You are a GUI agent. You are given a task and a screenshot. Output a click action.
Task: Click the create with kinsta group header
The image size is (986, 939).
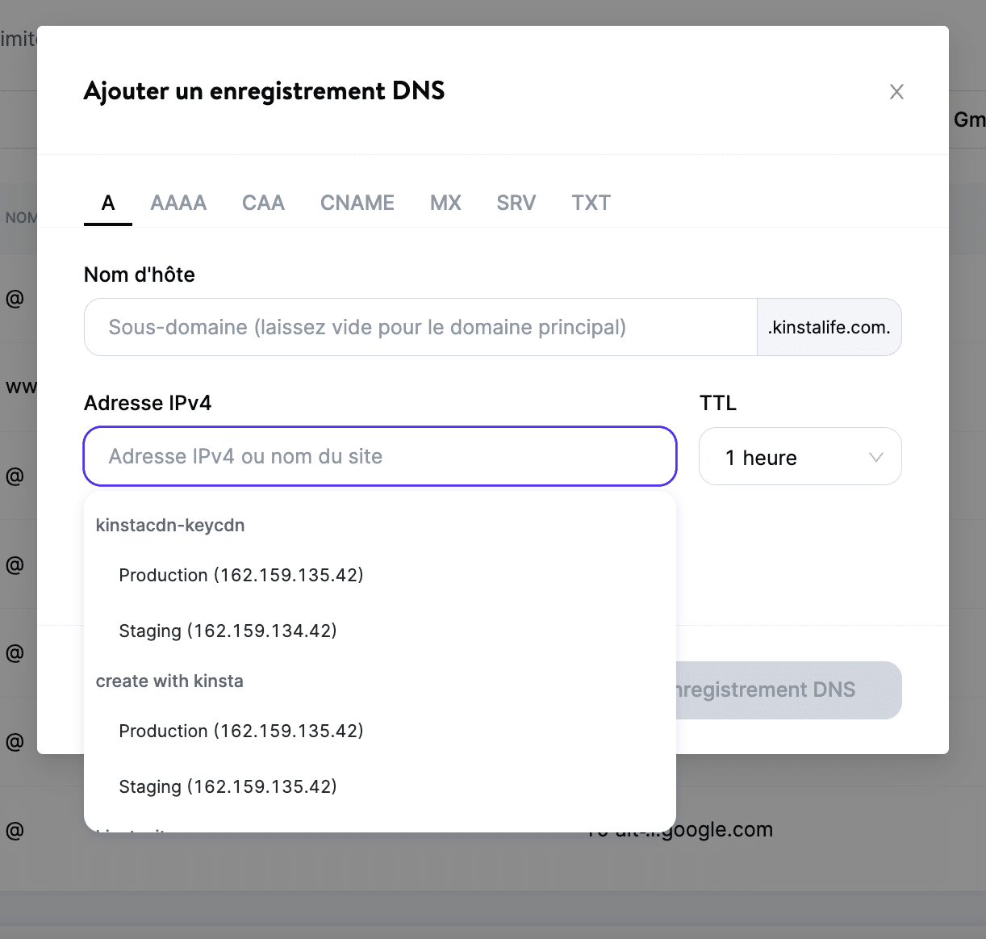coord(169,681)
